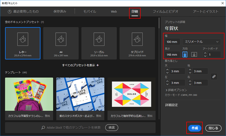Open the カラフルで幾何学的な名刺 template

point(131,99)
